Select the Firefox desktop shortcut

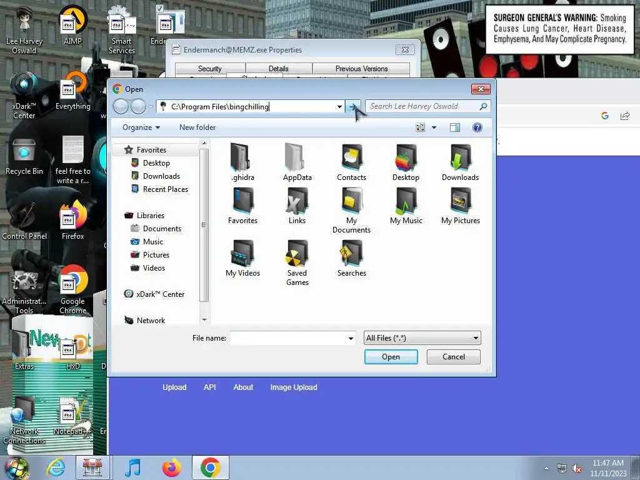pos(72,221)
